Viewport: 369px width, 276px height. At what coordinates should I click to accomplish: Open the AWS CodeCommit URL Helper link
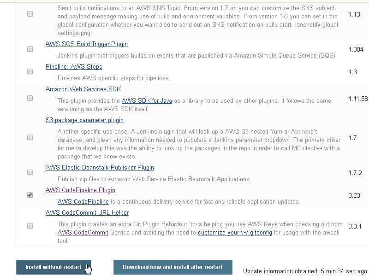pyautogui.click(x=87, y=212)
